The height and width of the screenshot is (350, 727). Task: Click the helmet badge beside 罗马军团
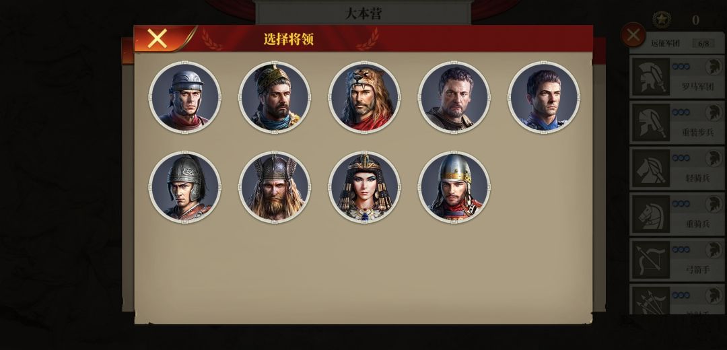coord(714,67)
